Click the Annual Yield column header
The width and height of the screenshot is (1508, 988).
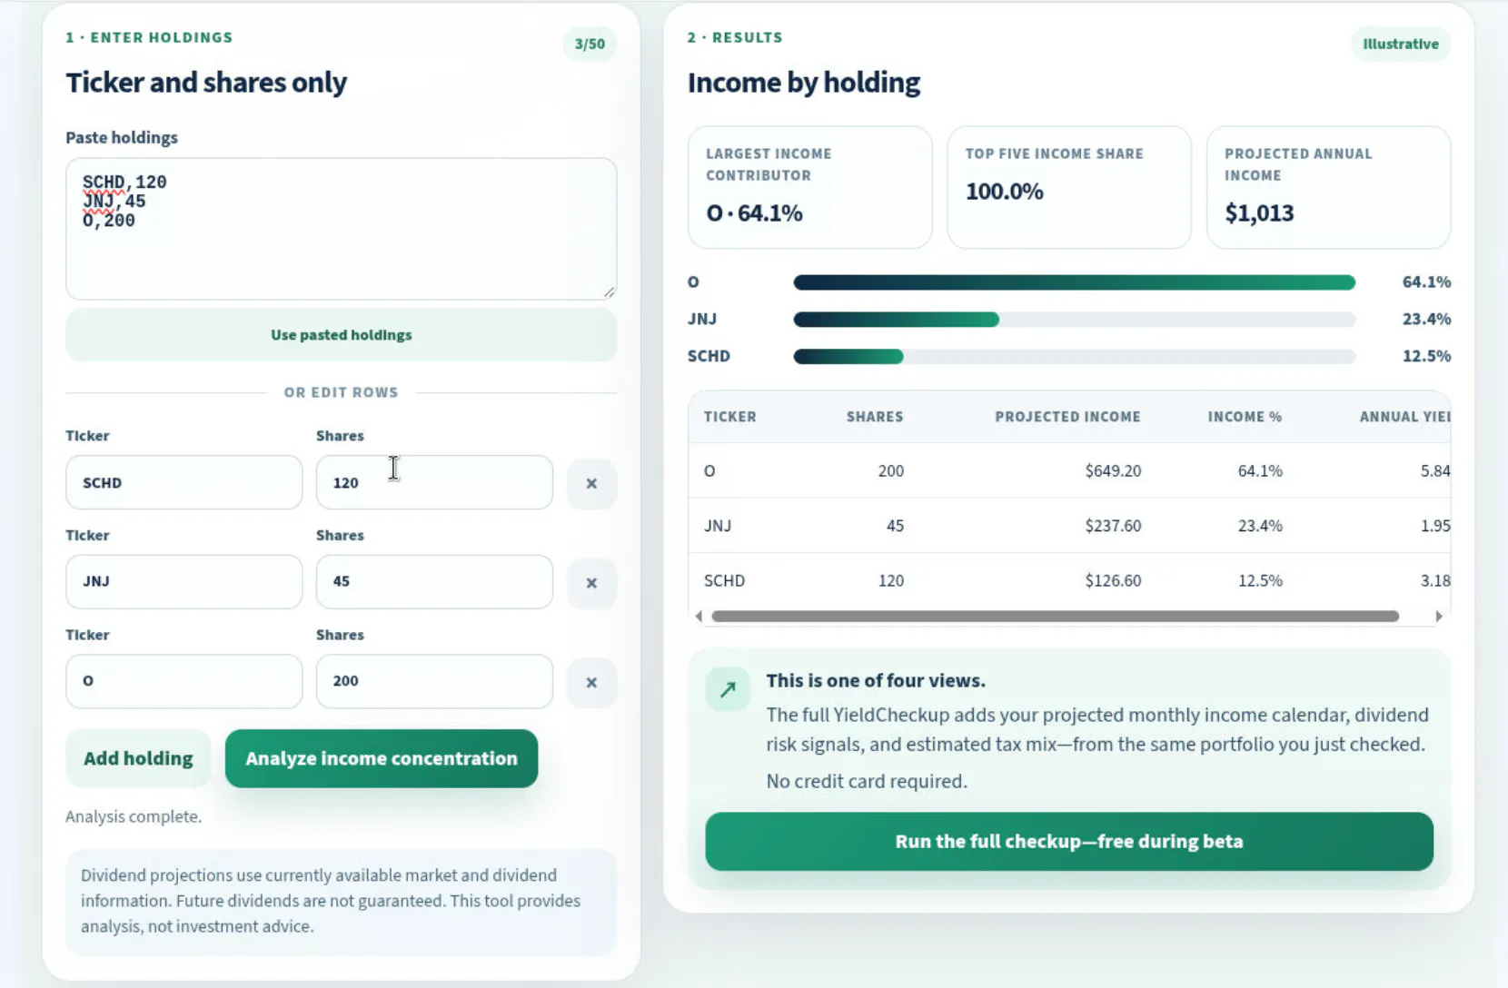(1404, 417)
